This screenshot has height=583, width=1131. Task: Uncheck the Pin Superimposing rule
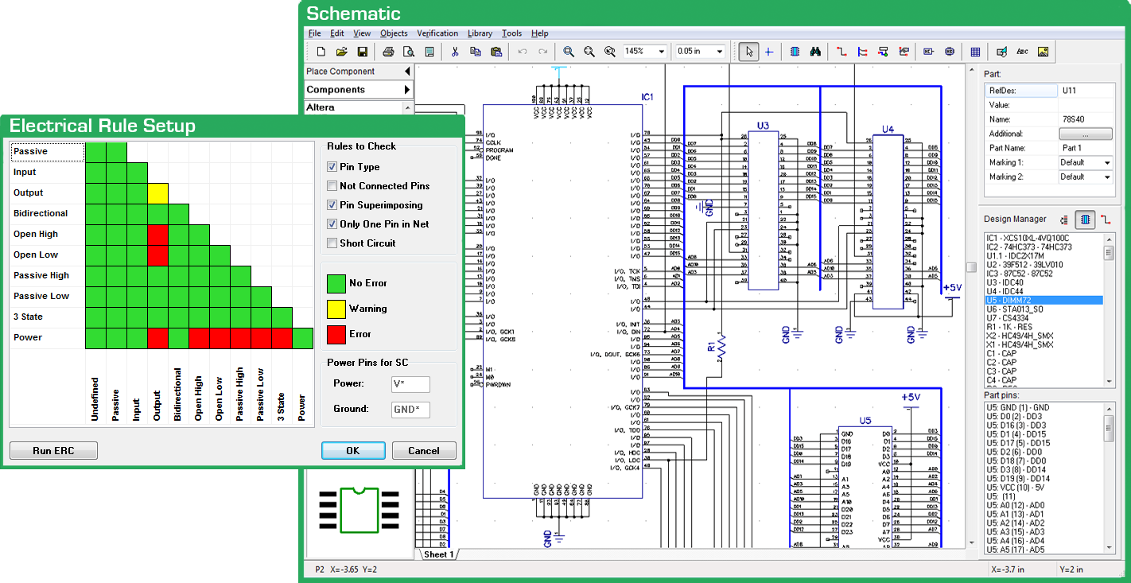(332, 205)
